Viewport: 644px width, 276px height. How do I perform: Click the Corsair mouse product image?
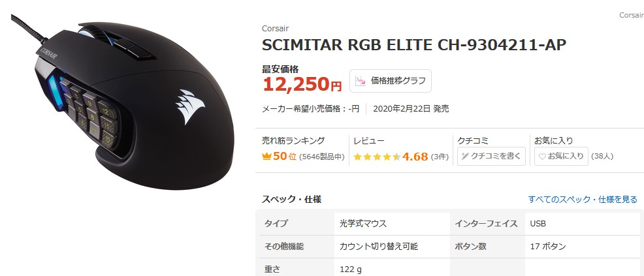[x=123, y=102]
